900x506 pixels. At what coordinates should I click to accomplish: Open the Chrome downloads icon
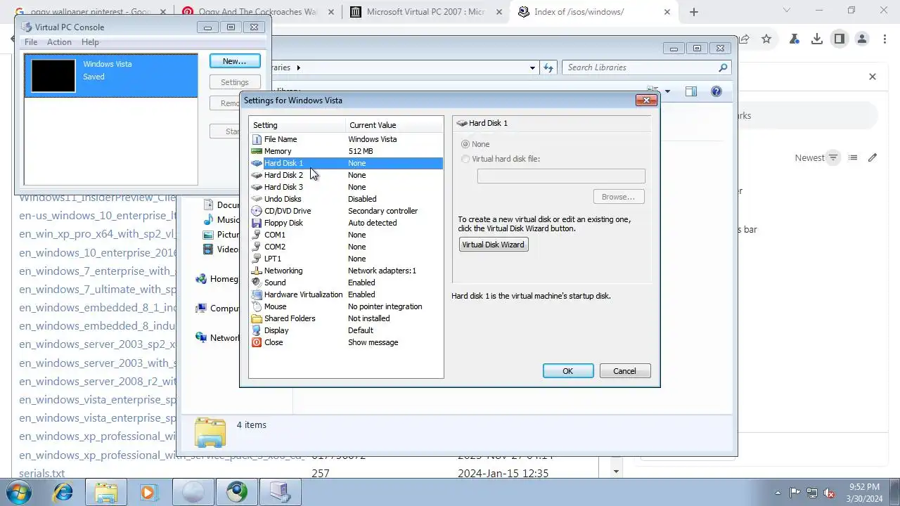[x=817, y=39]
